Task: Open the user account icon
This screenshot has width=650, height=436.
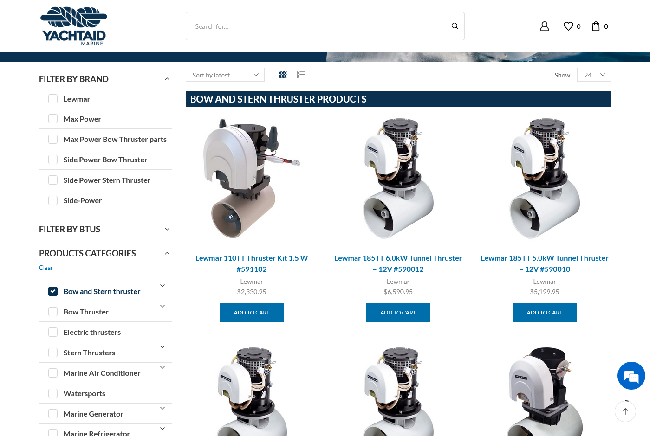Action: [x=544, y=26]
